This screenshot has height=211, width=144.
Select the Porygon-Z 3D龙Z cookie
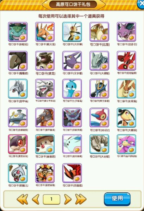(x=99, y=117)
